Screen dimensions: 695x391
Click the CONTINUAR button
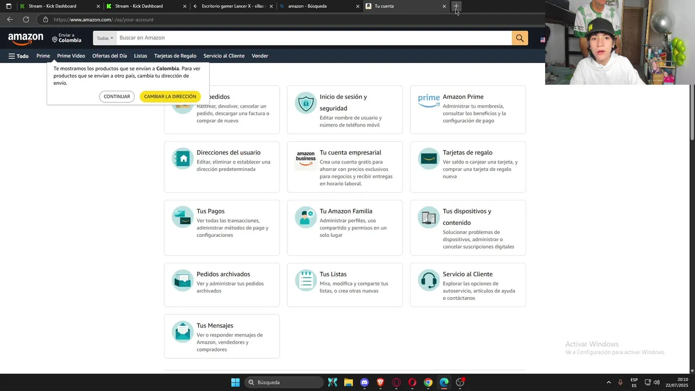[117, 97]
